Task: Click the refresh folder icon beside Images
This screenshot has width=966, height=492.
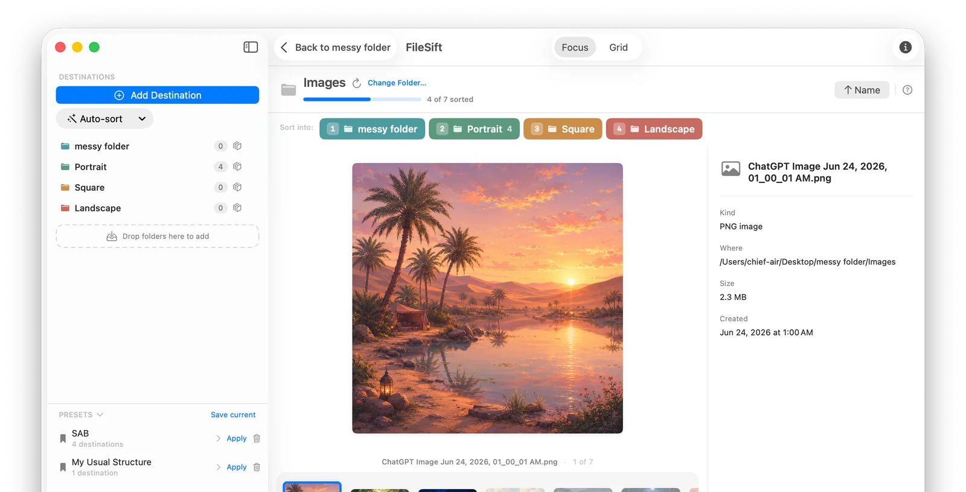Action: coord(357,83)
